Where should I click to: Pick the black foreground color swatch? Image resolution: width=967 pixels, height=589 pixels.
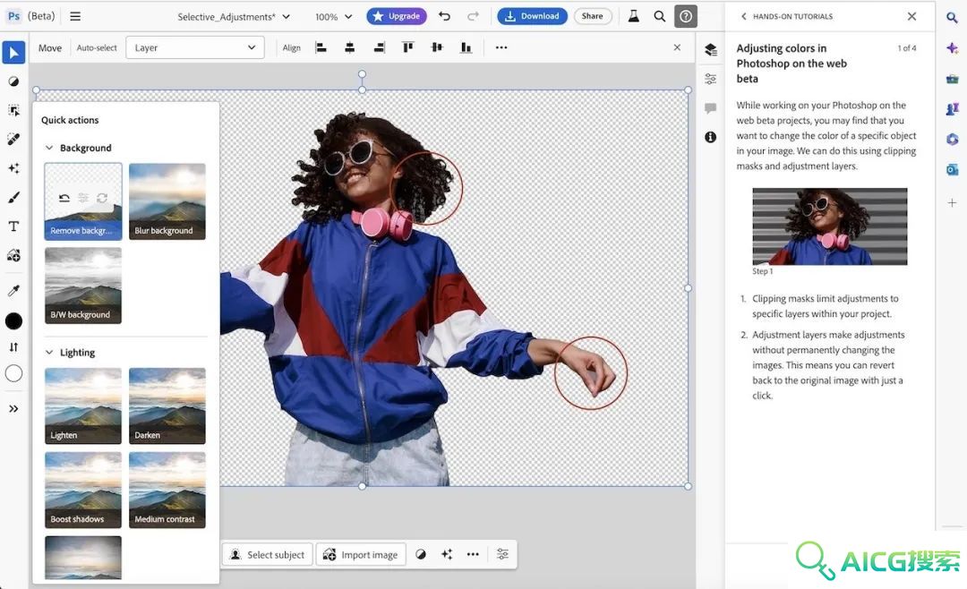point(13,320)
